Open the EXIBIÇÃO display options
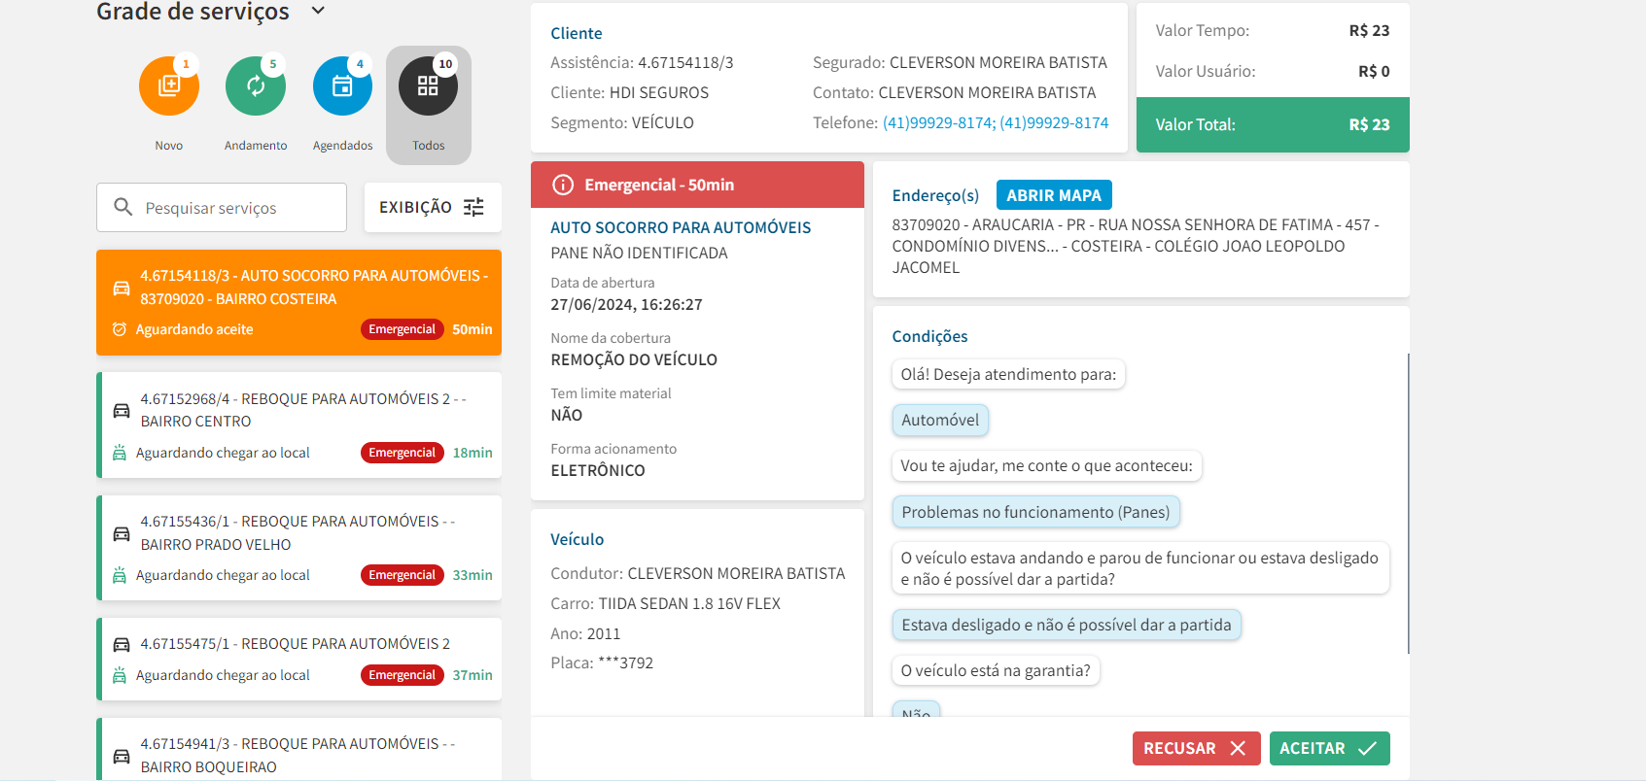Image resolution: width=1646 pixels, height=781 pixels. (433, 207)
